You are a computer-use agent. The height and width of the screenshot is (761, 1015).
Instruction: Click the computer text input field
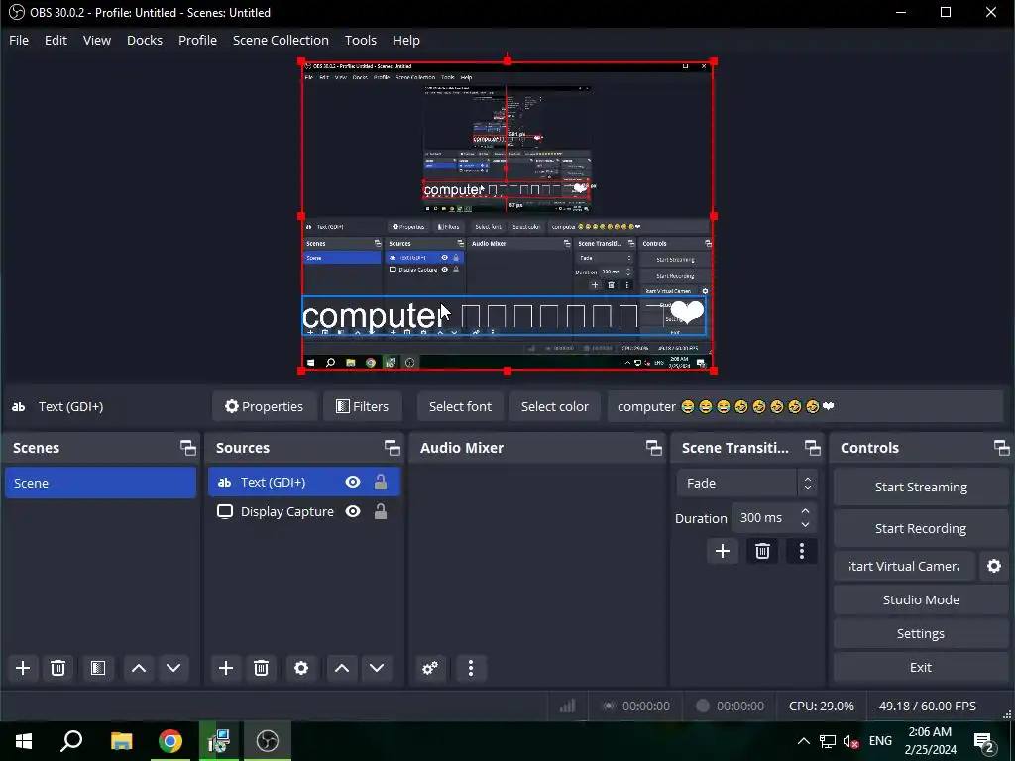805,406
